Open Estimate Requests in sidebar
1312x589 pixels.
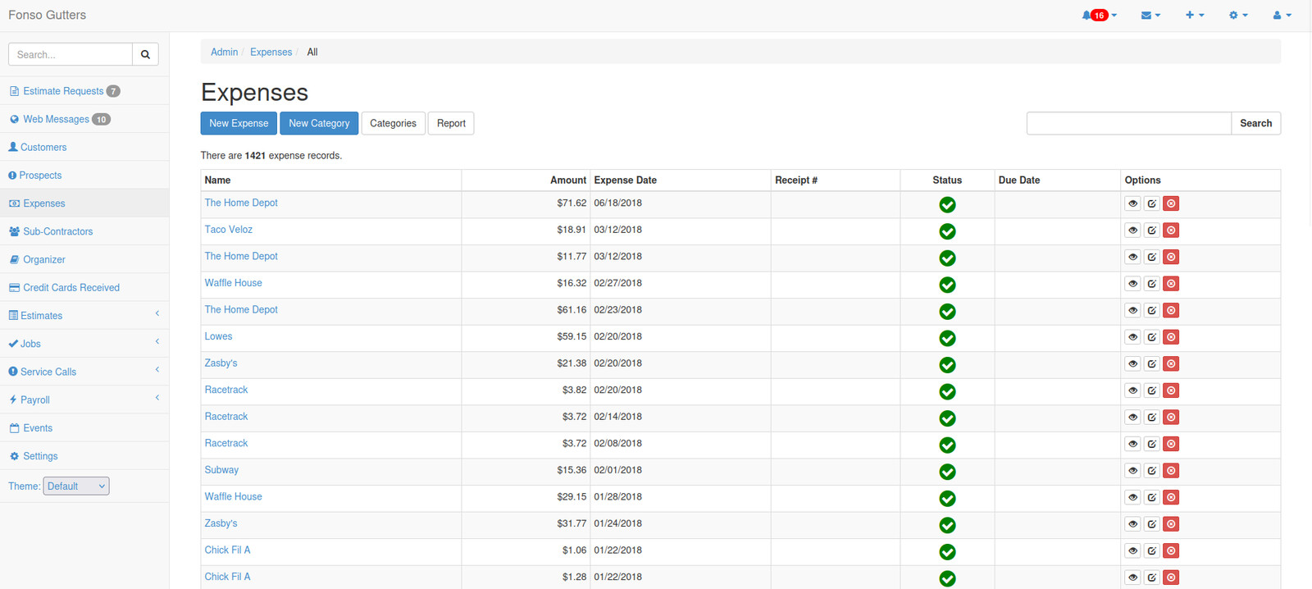63,91
